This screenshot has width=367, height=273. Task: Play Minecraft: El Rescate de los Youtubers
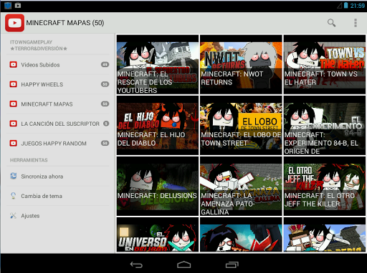[158, 64]
